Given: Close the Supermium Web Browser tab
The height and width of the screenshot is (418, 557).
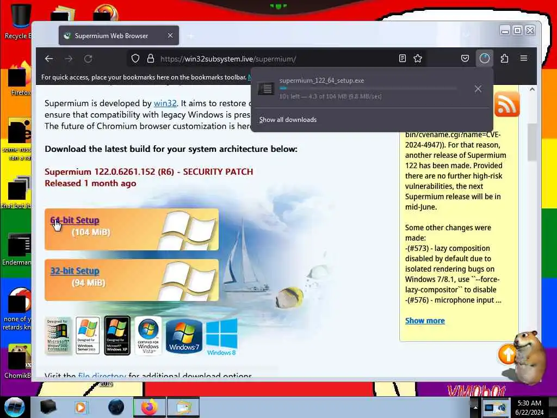Looking at the screenshot, I should tap(170, 35).
